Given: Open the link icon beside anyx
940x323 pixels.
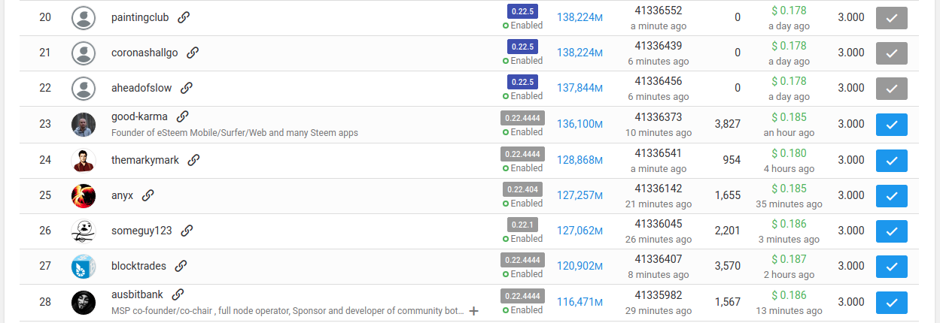Looking at the screenshot, I should (x=148, y=195).
